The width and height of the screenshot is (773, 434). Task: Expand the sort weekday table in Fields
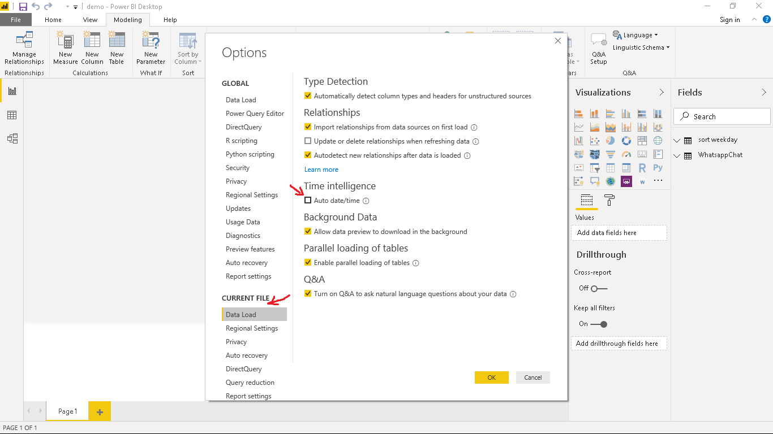[677, 140]
